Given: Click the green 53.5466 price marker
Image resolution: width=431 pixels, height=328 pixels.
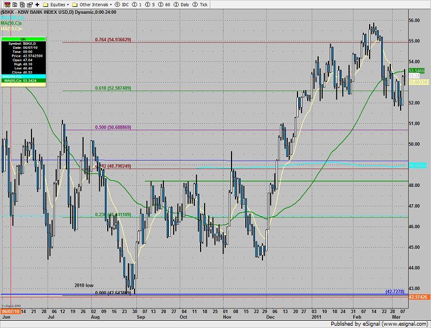Looking at the screenshot, I should tap(417, 71).
